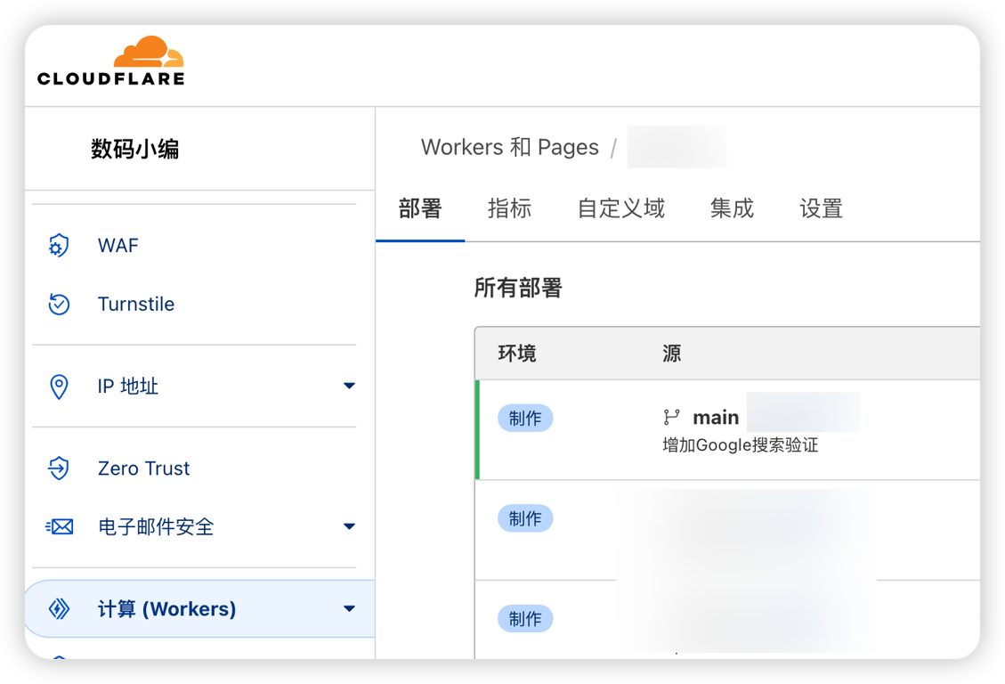Collapse the 计算 (Workers) menu arrow
Viewport: 1005px width, 684px height.
349,608
